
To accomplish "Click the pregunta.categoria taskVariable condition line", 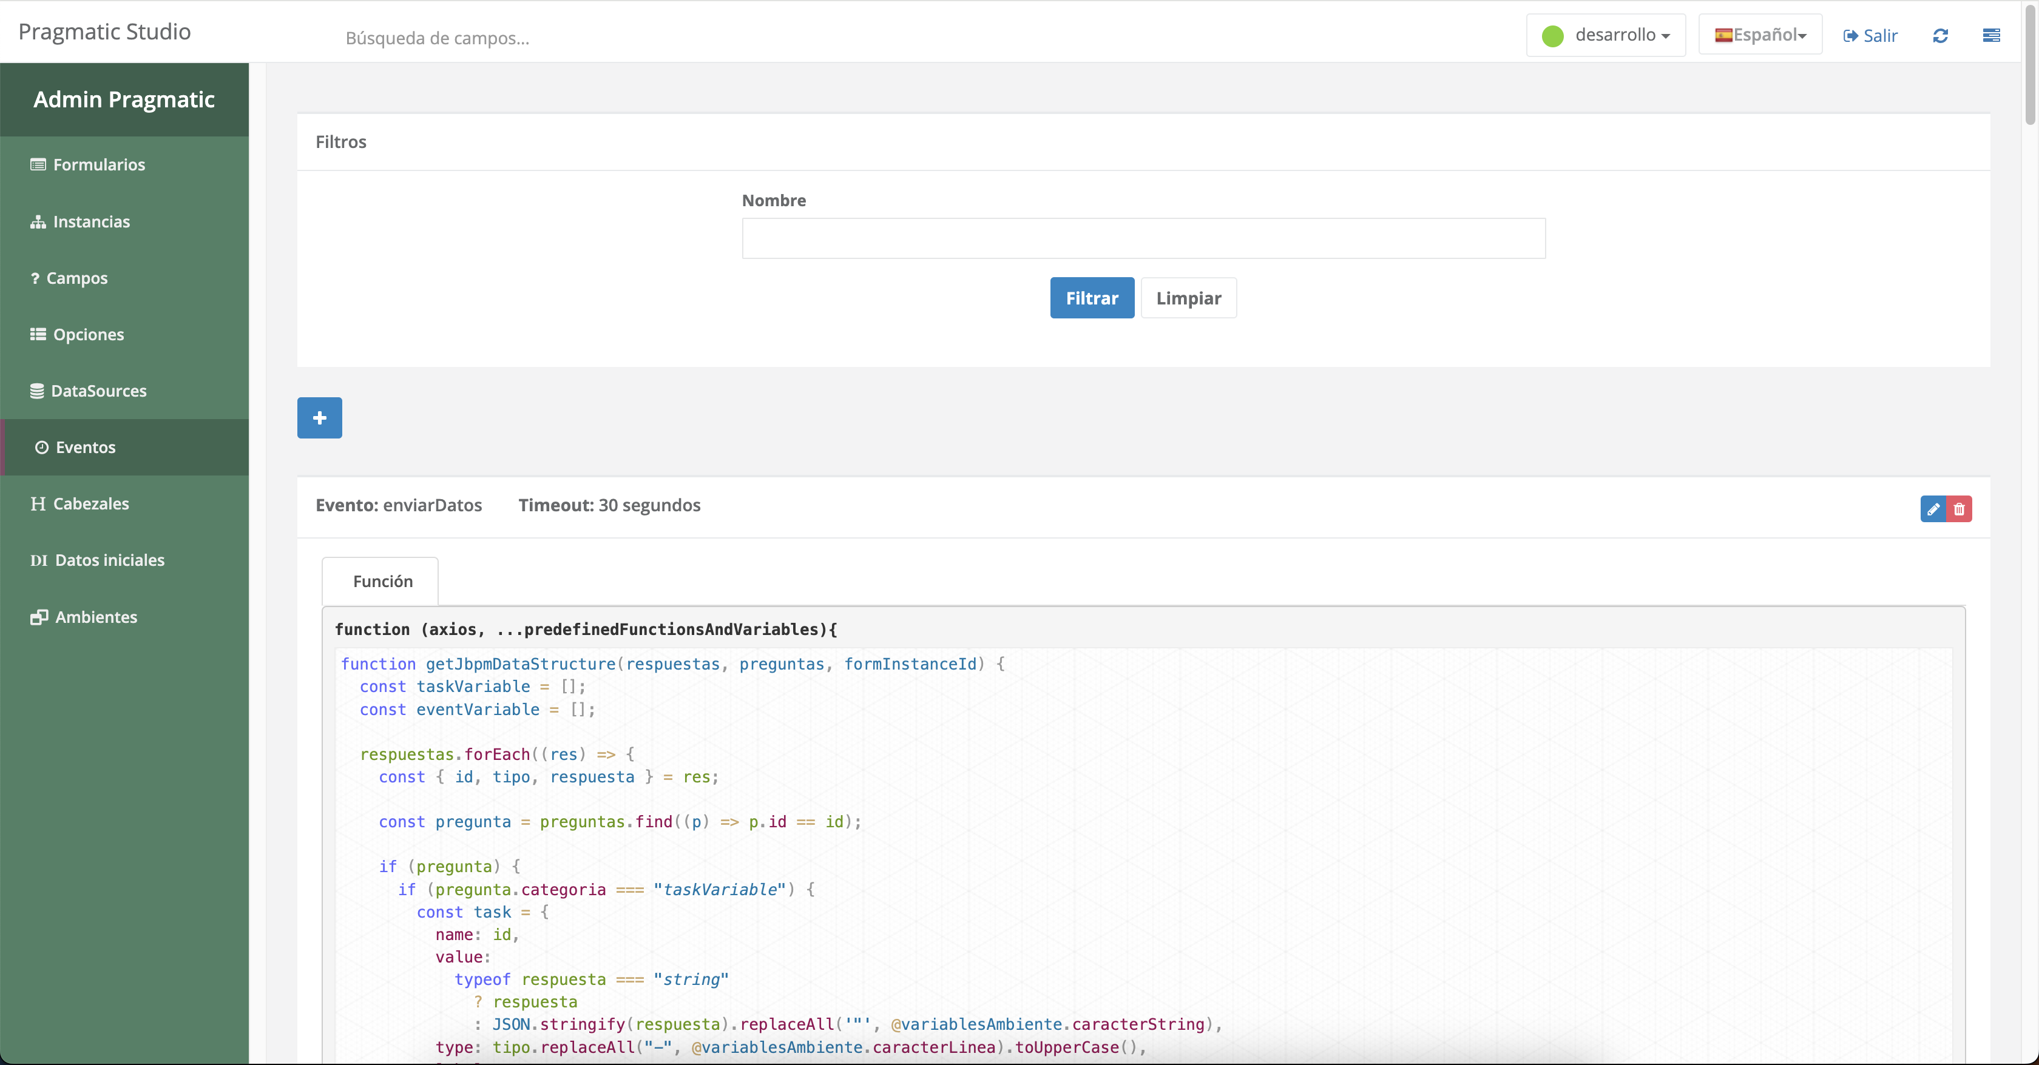I will (607, 889).
